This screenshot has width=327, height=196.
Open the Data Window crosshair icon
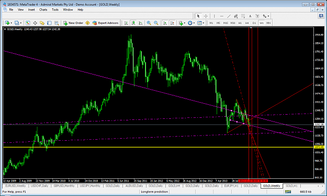point(35,23)
